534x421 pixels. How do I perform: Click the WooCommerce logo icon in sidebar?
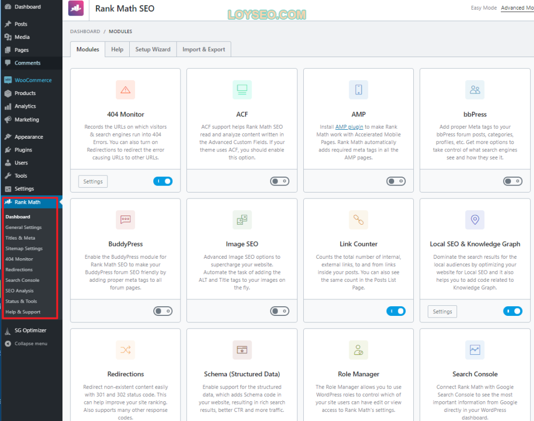pyautogui.click(x=8, y=80)
